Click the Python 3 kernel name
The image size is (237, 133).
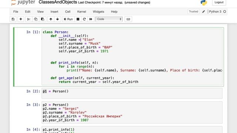215,11
